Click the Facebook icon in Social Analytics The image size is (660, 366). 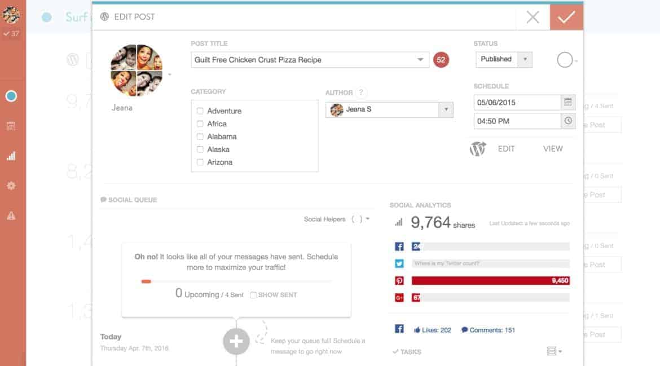(x=398, y=246)
